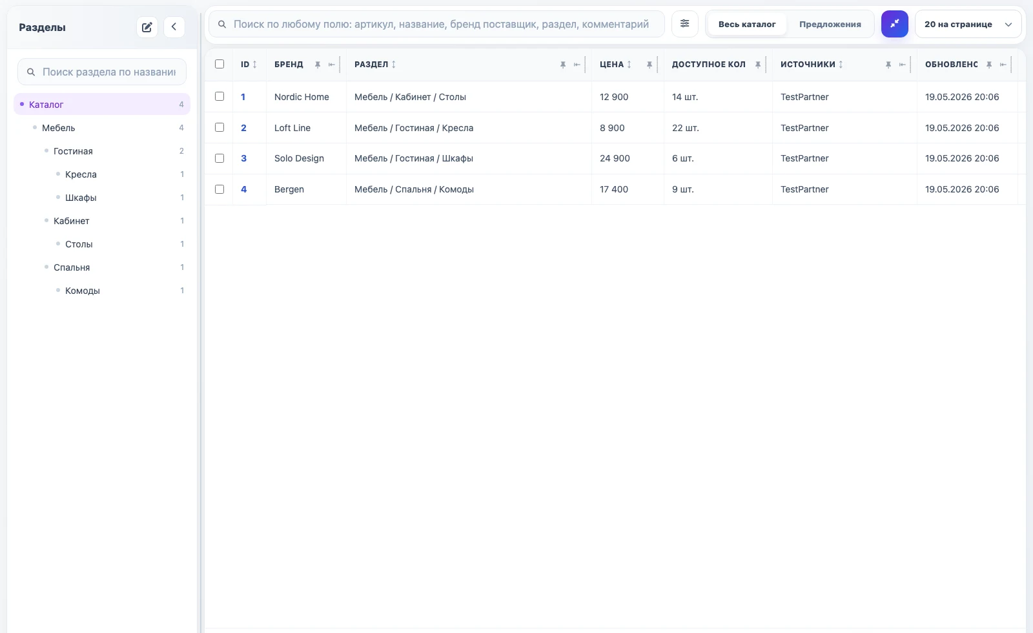The width and height of the screenshot is (1033, 633).
Task: Focus the main catalog search field
Action: click(436, 24)
